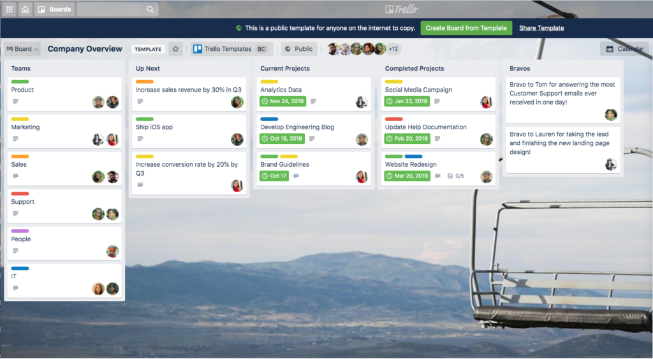The image size is (653, 359).
Task: Click Create Board from Template
Action: 466,28
